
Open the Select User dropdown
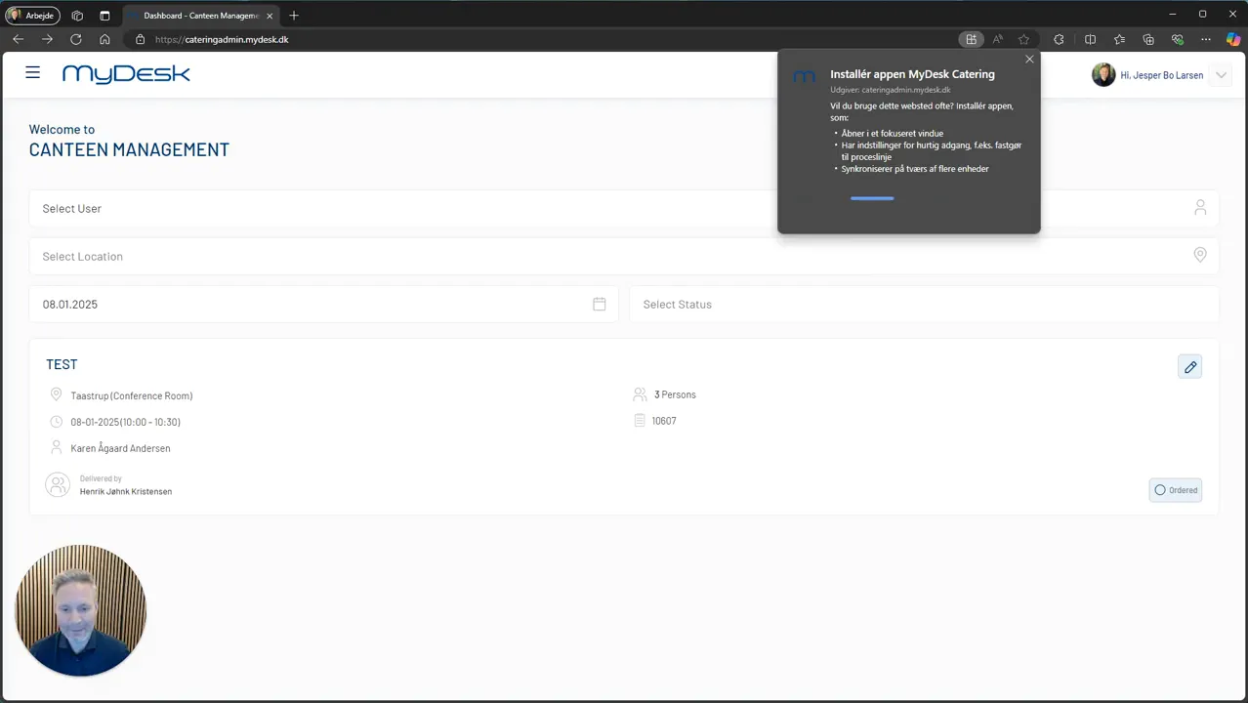624,208
